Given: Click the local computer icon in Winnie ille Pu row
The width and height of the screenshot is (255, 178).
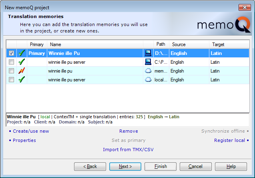Looking at the screenshot, I should click(148, 53).
